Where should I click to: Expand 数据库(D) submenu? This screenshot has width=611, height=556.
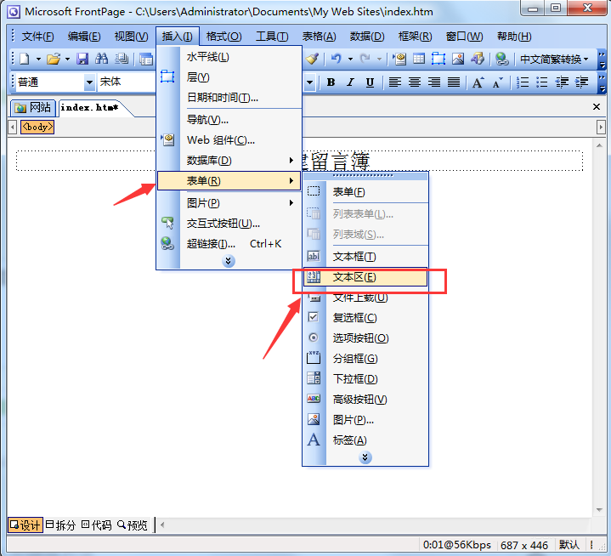coord(229,160)
